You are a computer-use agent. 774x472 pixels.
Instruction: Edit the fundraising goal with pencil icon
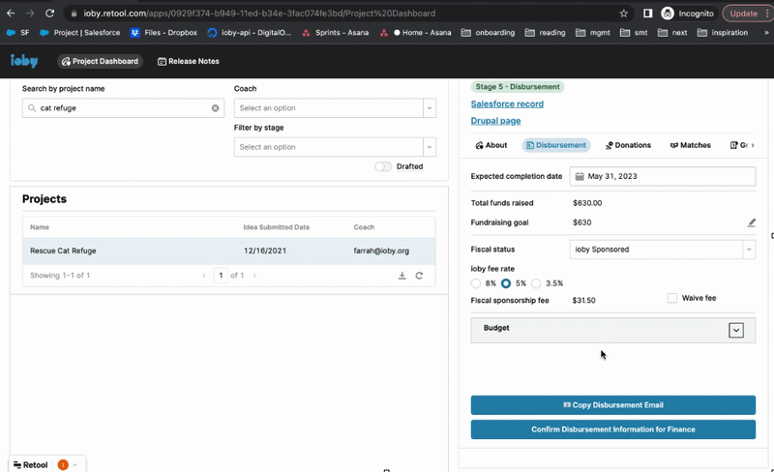click(x=751, y=222)
